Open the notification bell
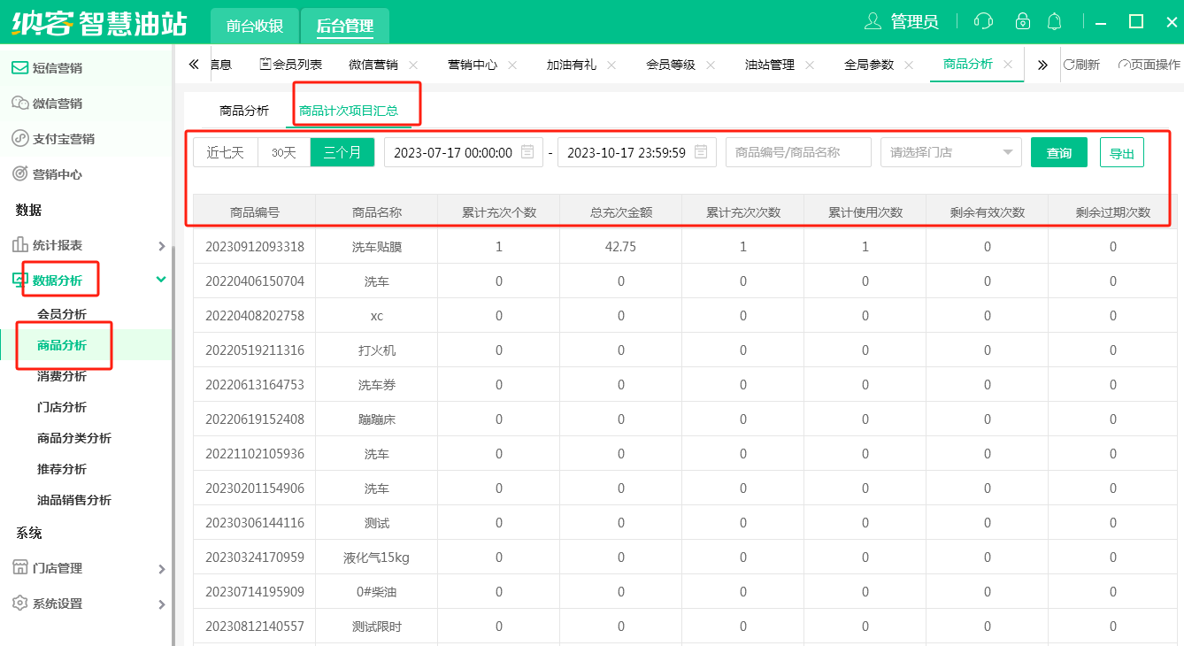1184x646 pixels. 1054,22
